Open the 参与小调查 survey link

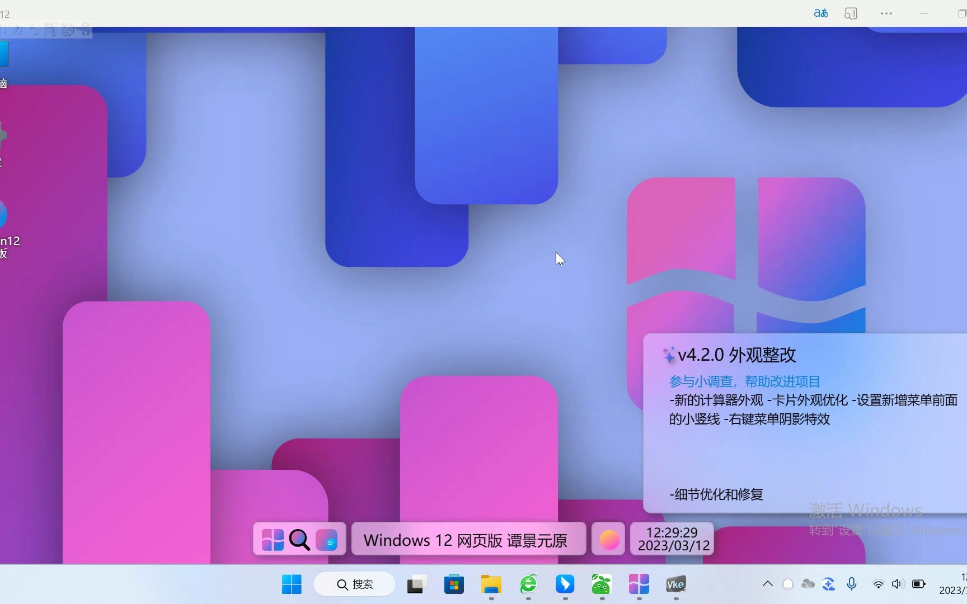pos(744,381)
